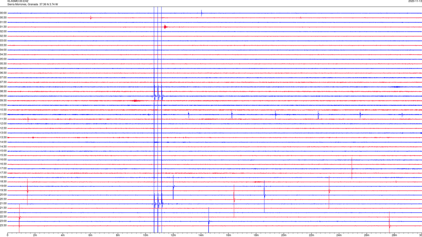
Task: Pick the 18:30 trace label
Action: tap(4, 182)
